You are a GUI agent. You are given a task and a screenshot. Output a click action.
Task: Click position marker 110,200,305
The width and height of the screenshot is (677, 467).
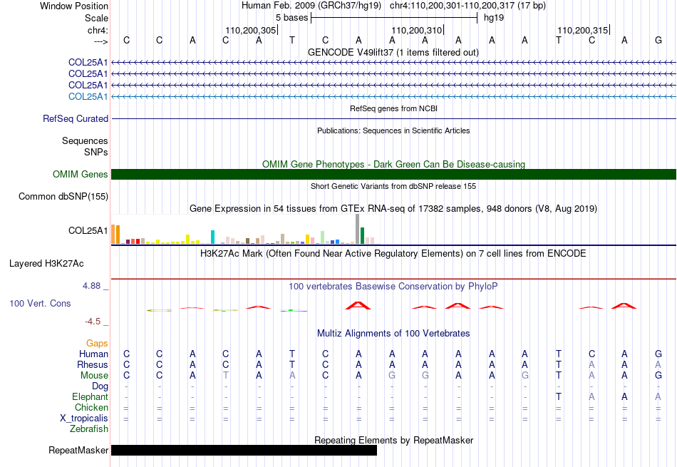click(250, 30)
